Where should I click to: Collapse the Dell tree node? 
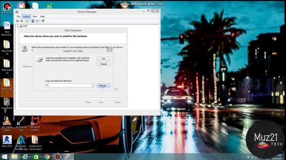[x=18, y=26]
